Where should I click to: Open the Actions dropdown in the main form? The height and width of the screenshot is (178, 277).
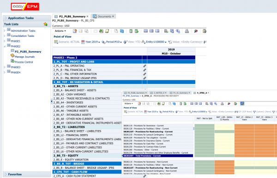pos(60,31)
